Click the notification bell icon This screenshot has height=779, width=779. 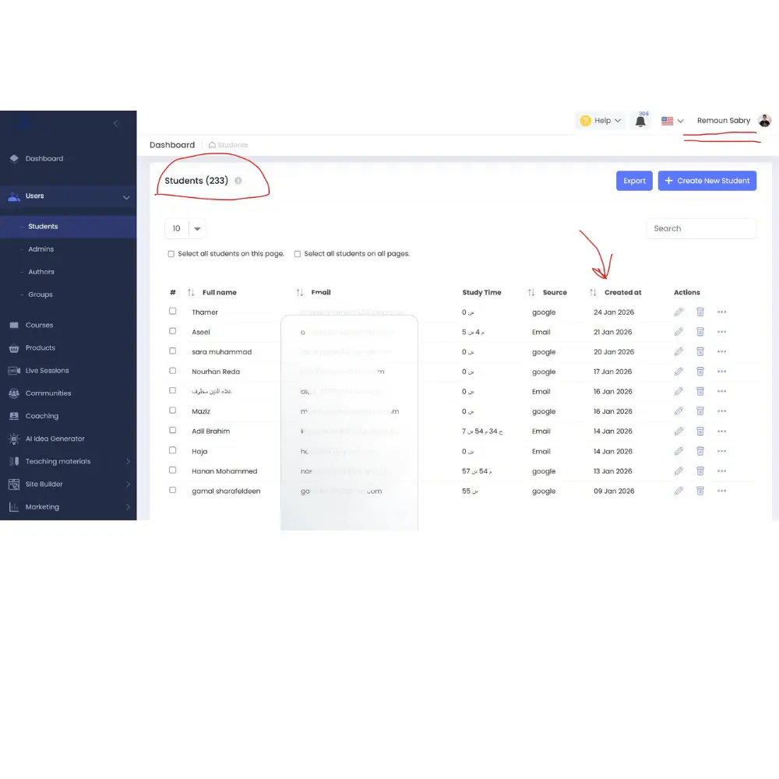click(640, 122)
